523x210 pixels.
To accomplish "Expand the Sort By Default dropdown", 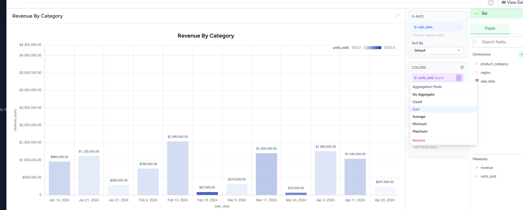I will (437, 50).
